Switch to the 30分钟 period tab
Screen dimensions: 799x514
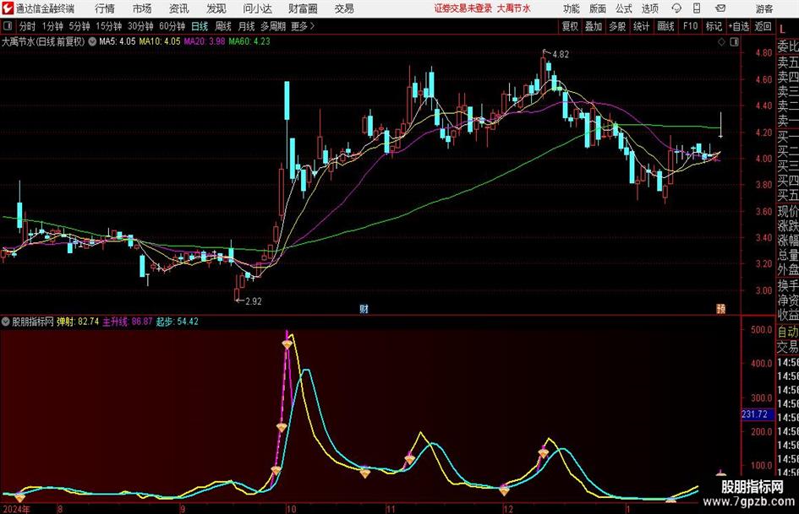click(140, 26)
